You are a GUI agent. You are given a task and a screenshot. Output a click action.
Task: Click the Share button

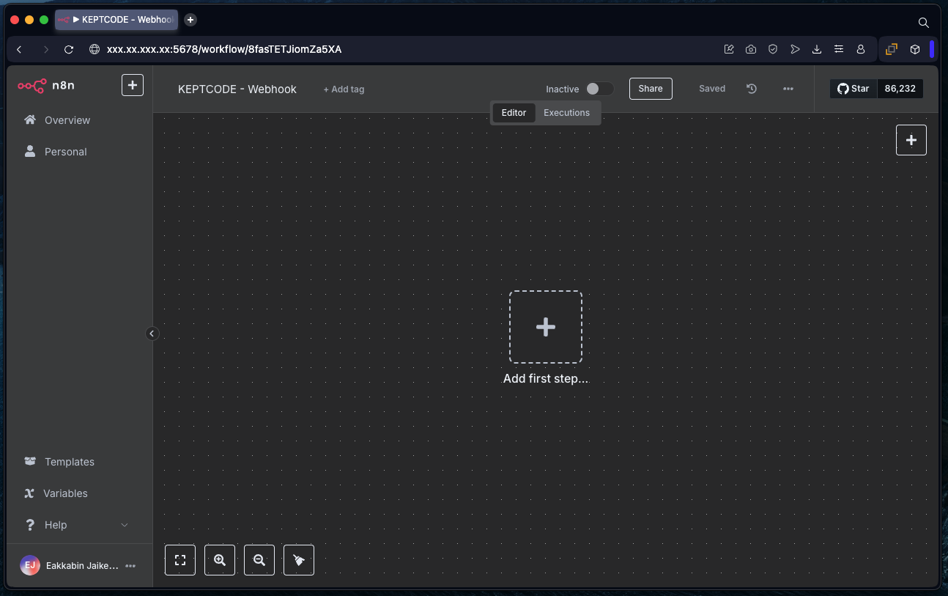coord(651,89)
